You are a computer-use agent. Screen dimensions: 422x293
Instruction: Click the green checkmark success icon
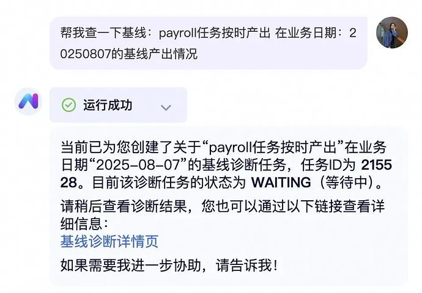(68, 105)
